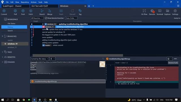Click the Stash toolbar icon
The width and height of the screenshot is (181, 102).
tap(61, 12)
